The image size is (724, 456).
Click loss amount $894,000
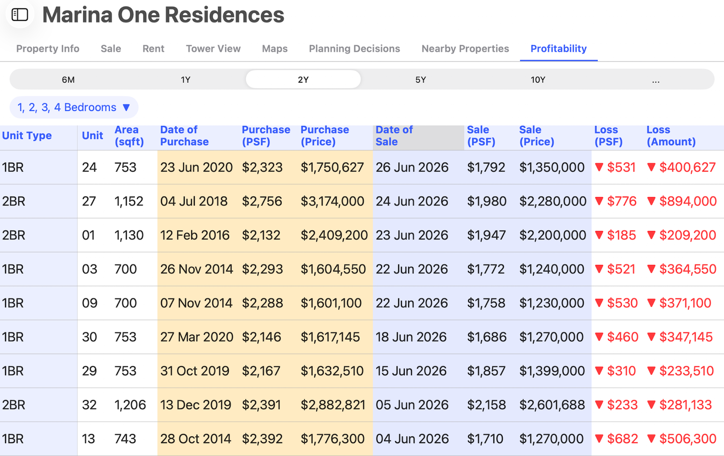click(682, 201)
